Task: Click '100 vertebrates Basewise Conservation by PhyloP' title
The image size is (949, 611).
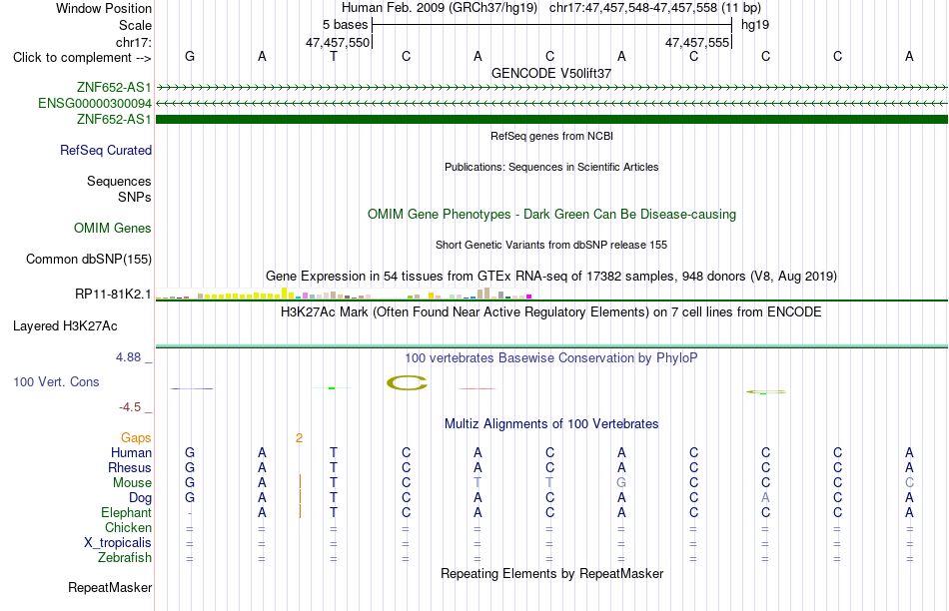Action: point(551,358)
